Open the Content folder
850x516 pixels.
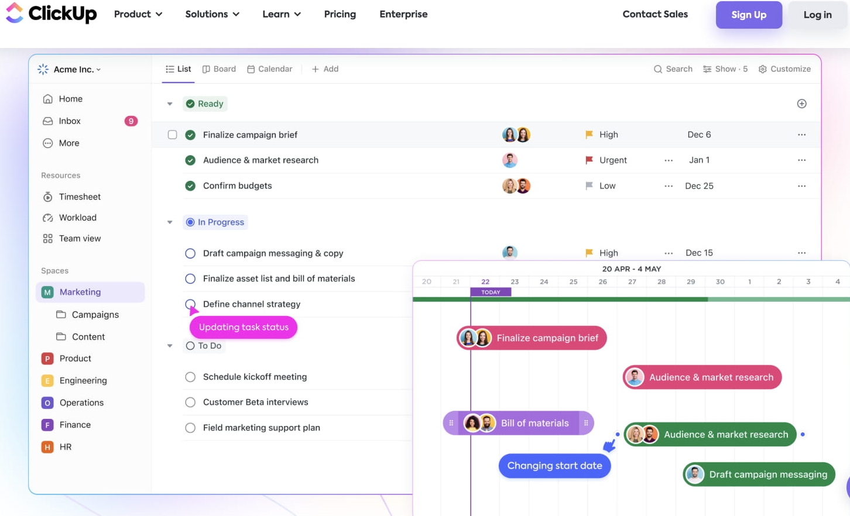80,337
